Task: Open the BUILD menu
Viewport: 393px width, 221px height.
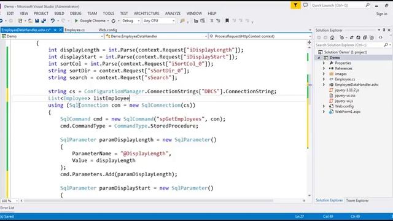Action: tap(59, 14)
